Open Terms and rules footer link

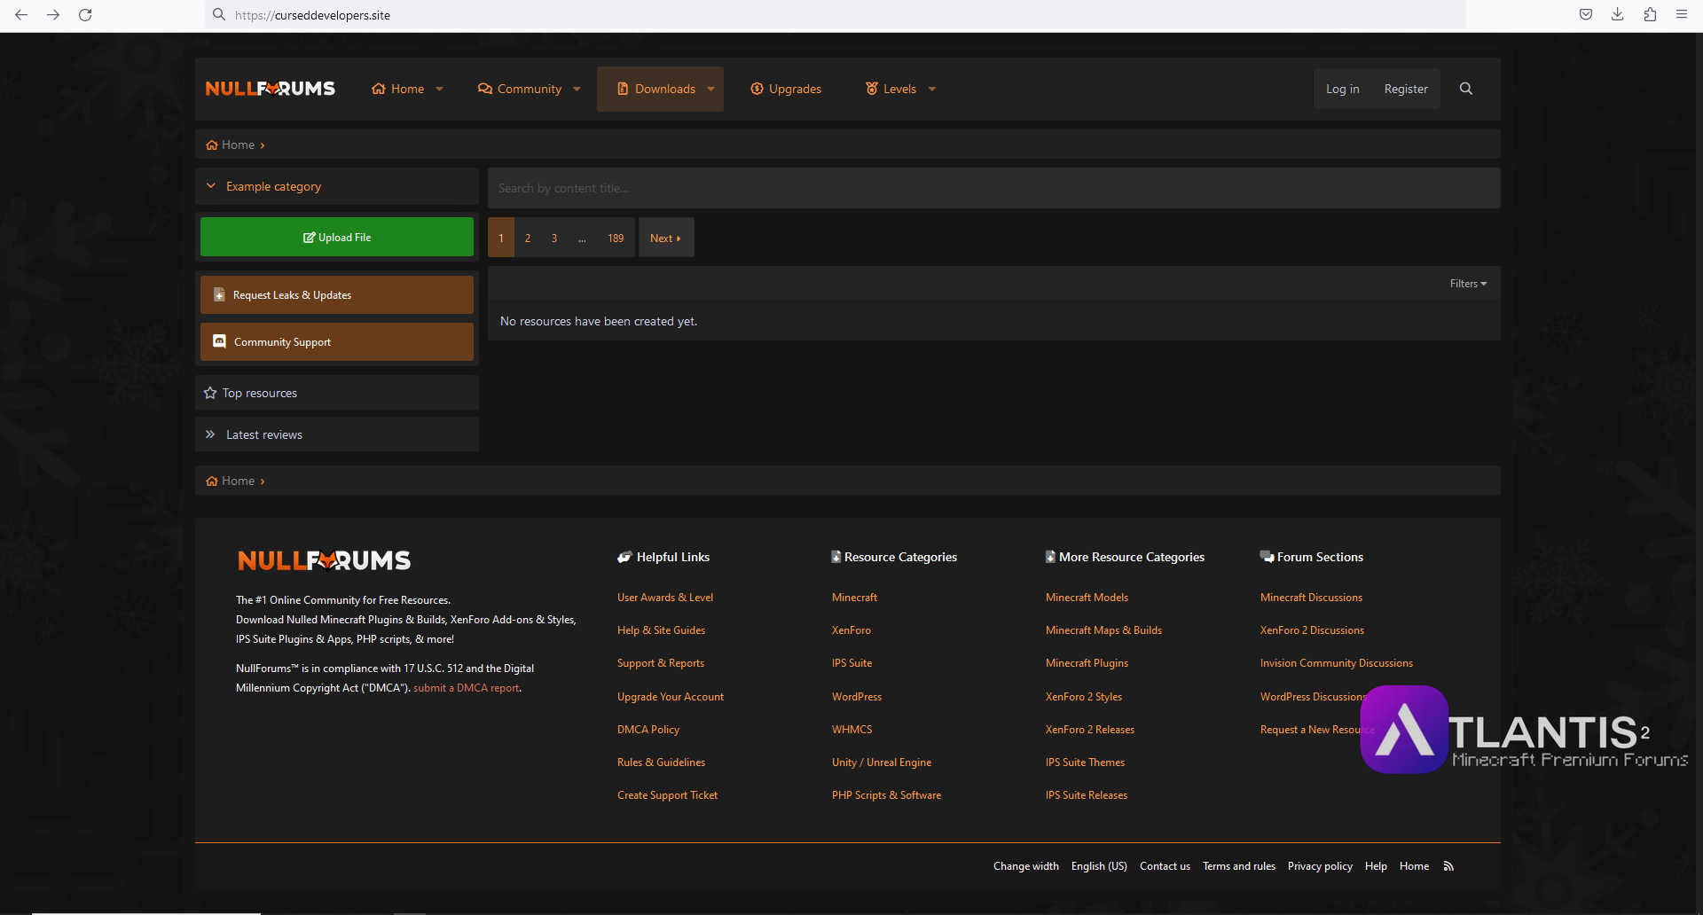click(1239, 866)
